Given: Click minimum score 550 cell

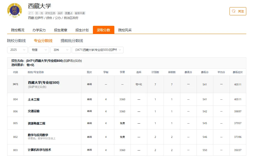Looking at the screenshot, I should click(x=205, y=150).
